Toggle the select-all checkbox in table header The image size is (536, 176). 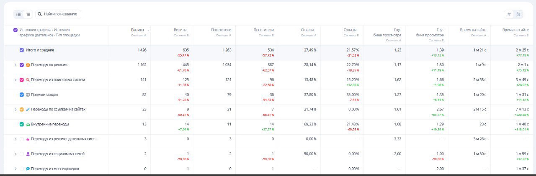pyautogui.click(x=15, y=30)
